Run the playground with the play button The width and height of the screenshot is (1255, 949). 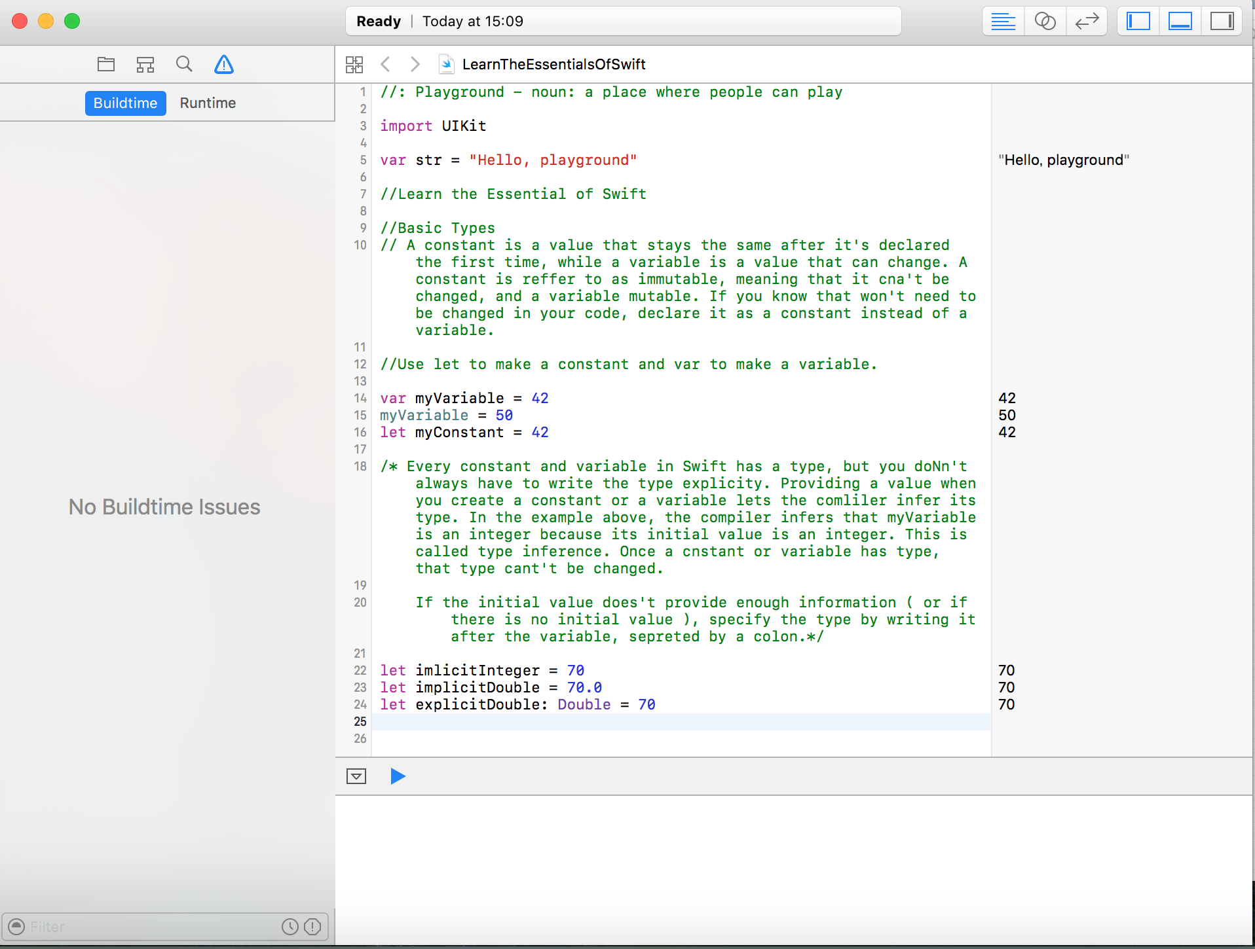coord(398,776)
